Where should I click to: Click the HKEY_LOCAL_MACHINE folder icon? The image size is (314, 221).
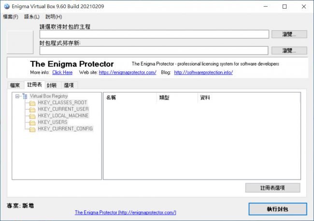pyautogui.click(x=32, y=116)
